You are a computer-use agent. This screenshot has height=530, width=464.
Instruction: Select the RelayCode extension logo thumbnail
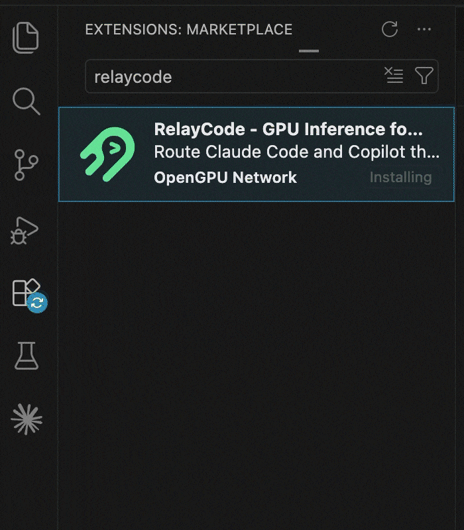(x=107, y=154)
